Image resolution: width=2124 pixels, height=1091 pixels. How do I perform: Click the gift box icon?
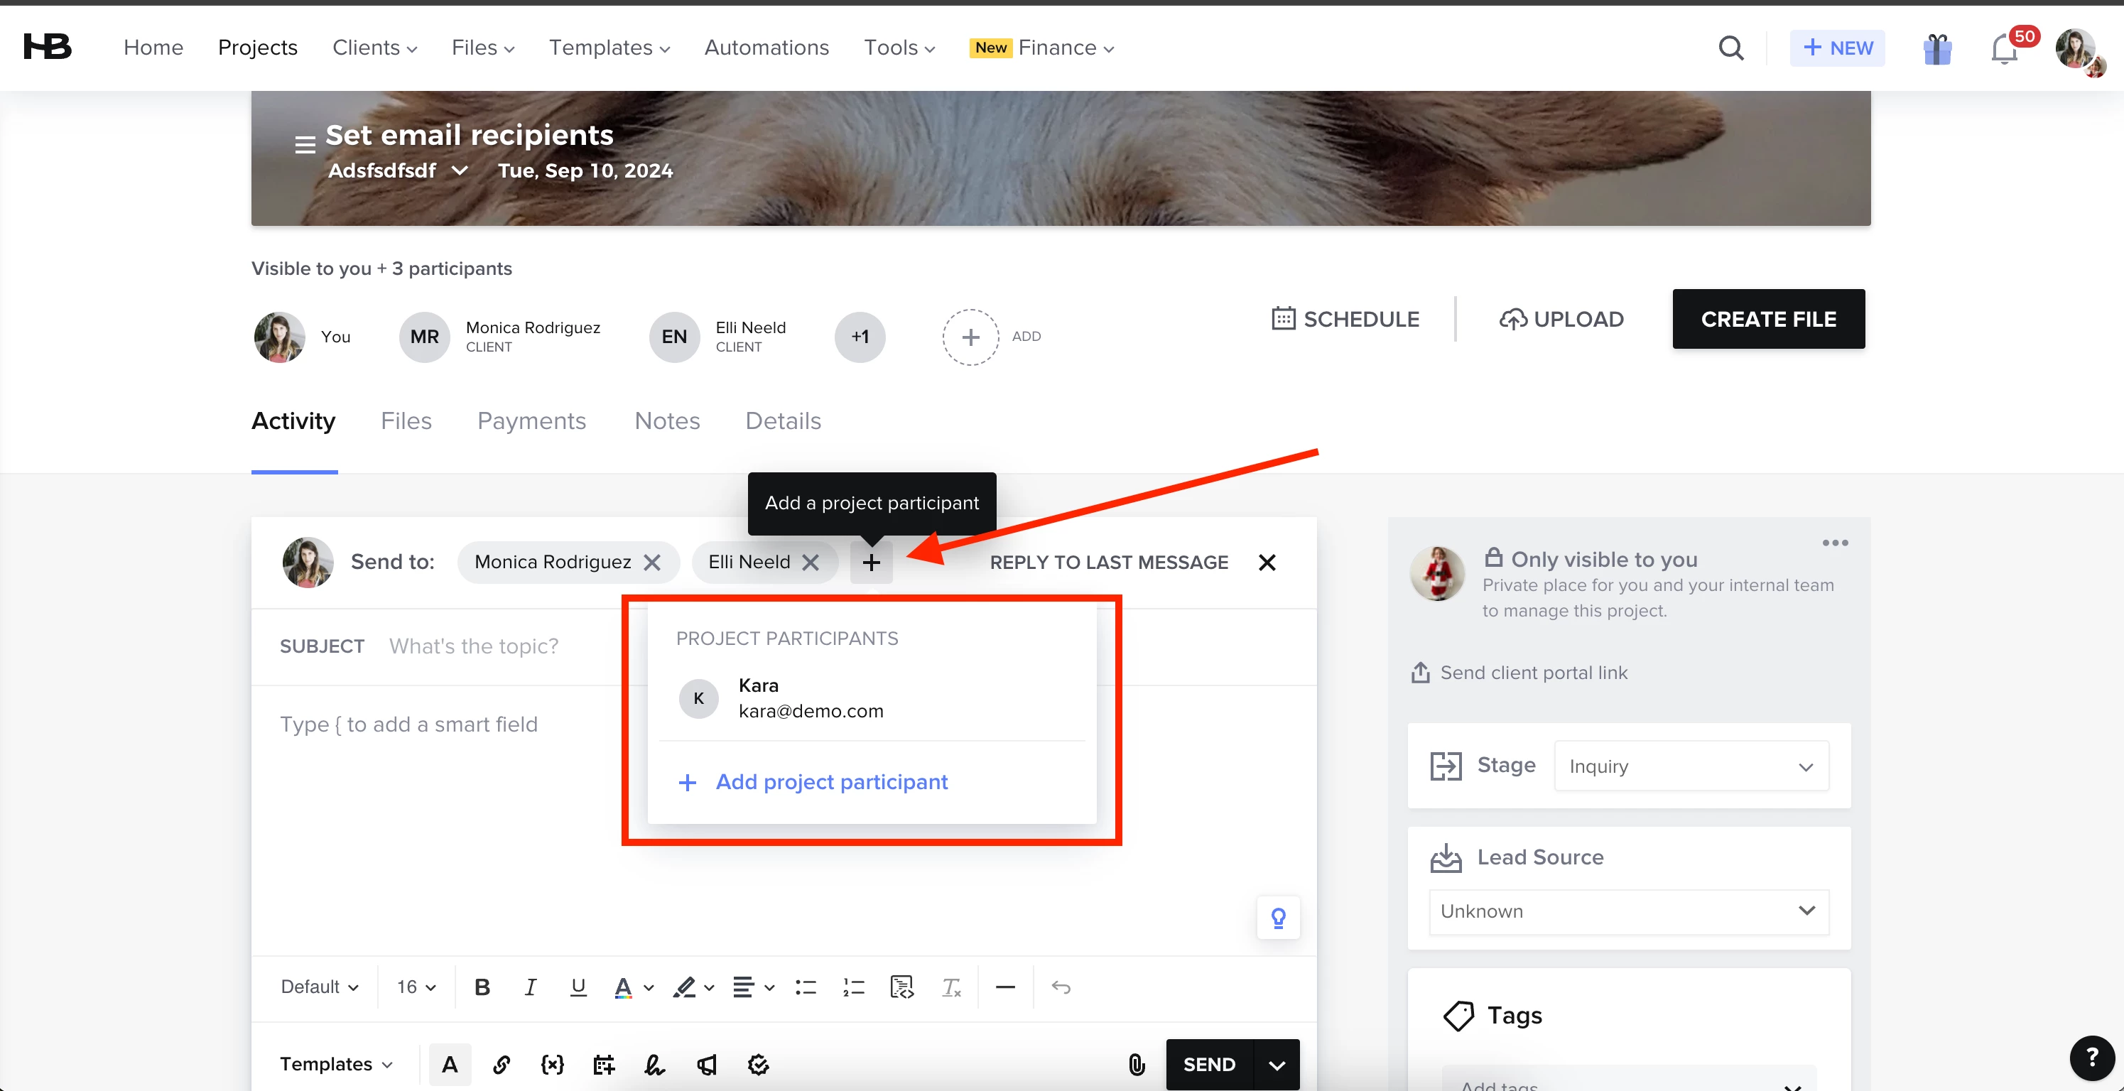tap(1937, 48)
